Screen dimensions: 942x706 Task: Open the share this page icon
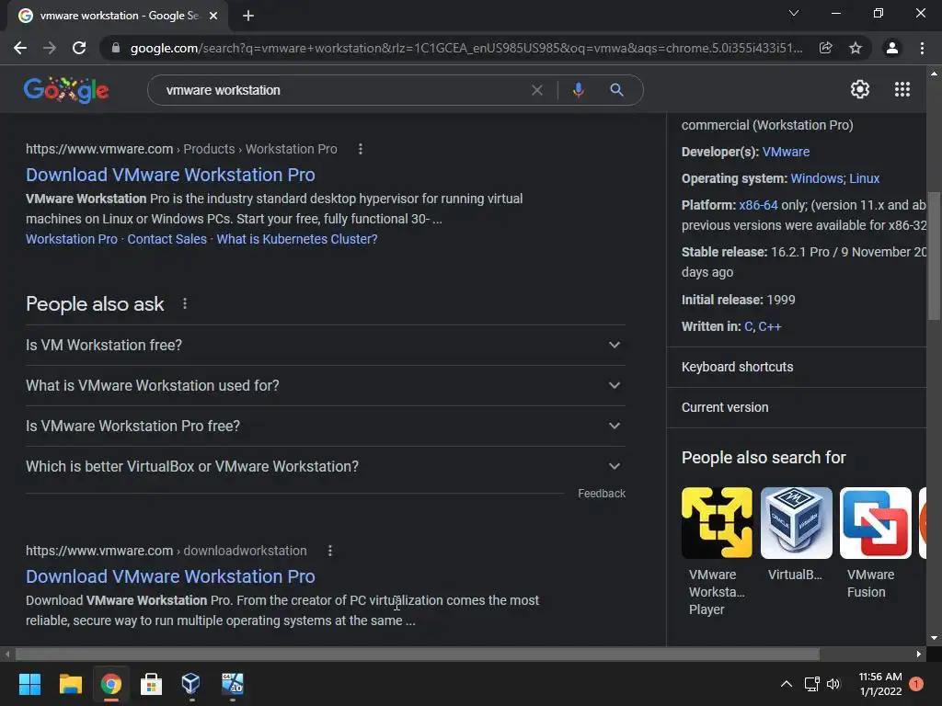[x=825, y=48]
